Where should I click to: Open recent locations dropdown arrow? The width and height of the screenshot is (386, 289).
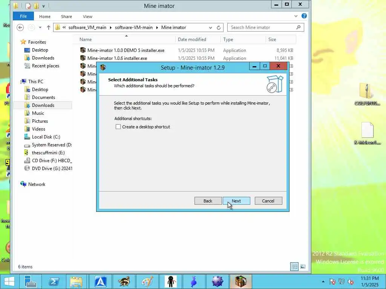[40, 27]
